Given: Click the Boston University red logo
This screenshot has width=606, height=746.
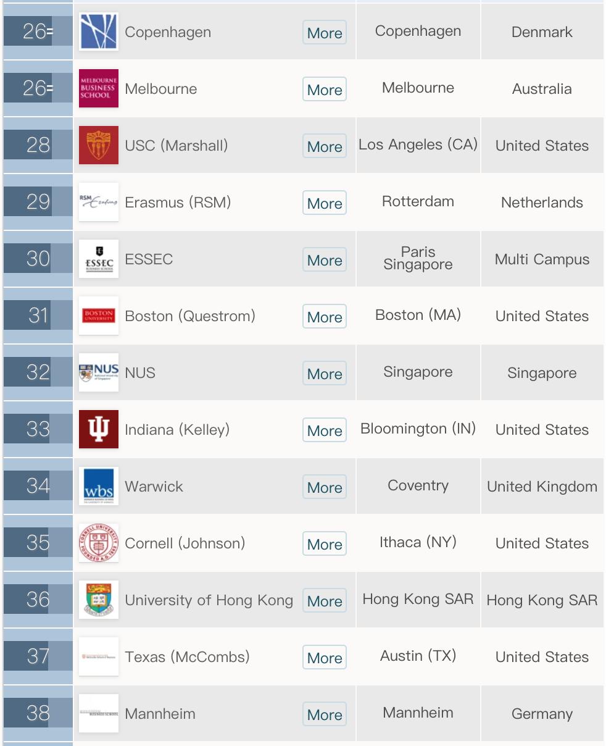Looking at the screenshot, I should tap(99, 316).
